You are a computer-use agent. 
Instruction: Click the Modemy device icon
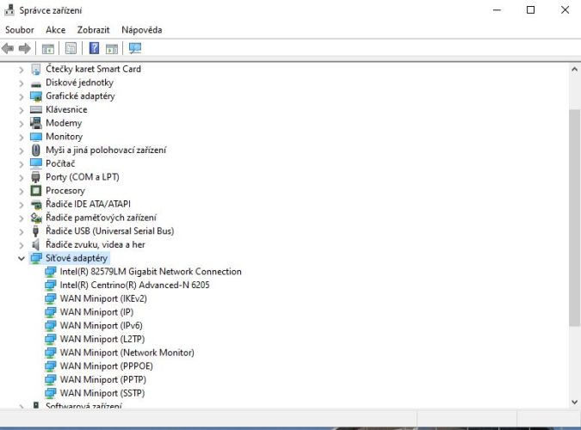(36, 123)
